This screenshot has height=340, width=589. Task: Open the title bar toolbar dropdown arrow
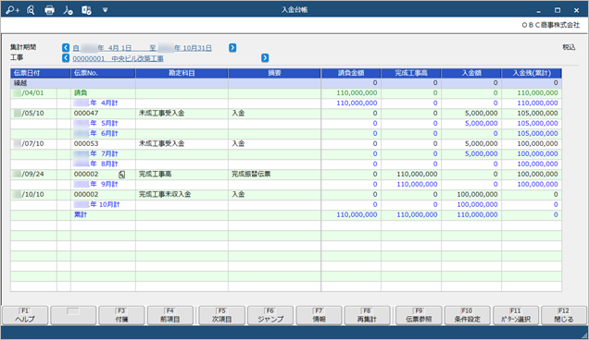pyautogui.click(x=106, y=10)
